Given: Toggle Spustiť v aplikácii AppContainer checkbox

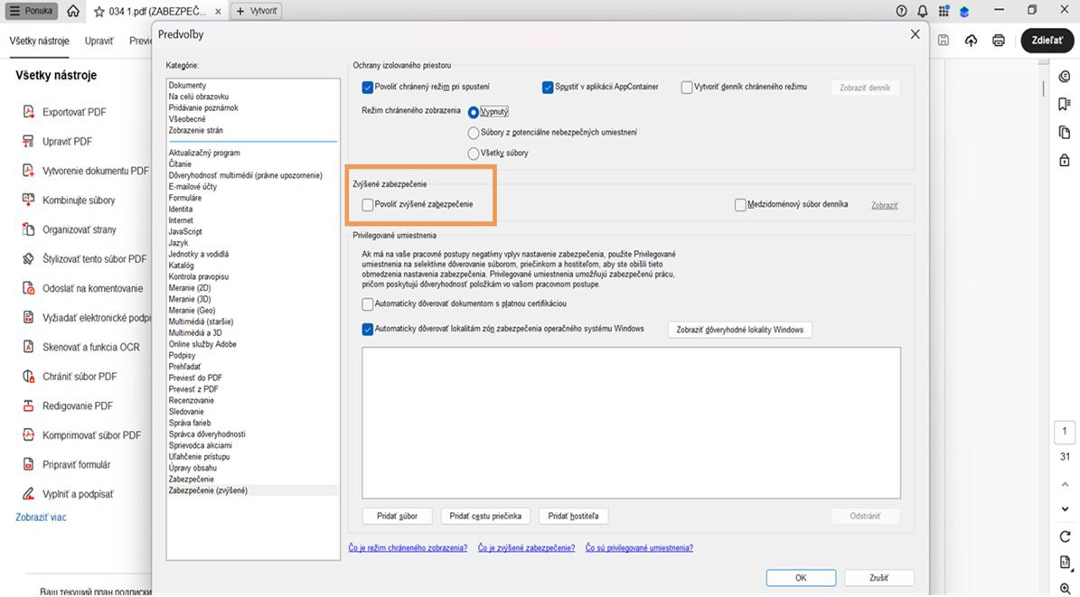Looking at the screenshot, I should [548, 88].
